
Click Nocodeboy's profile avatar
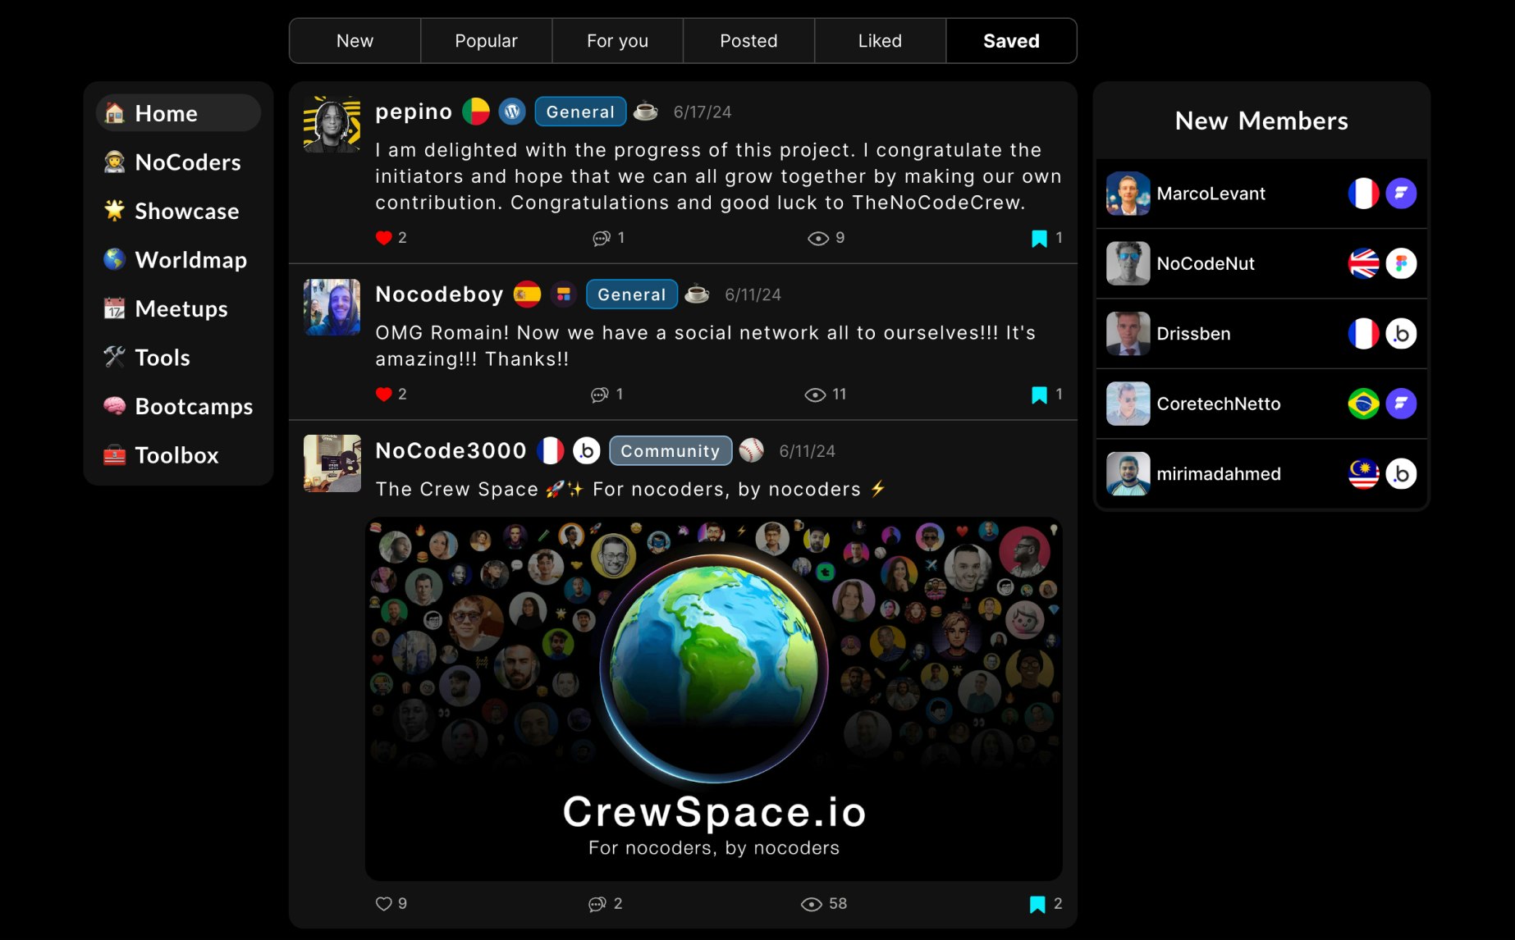click(x=332, y=307)
